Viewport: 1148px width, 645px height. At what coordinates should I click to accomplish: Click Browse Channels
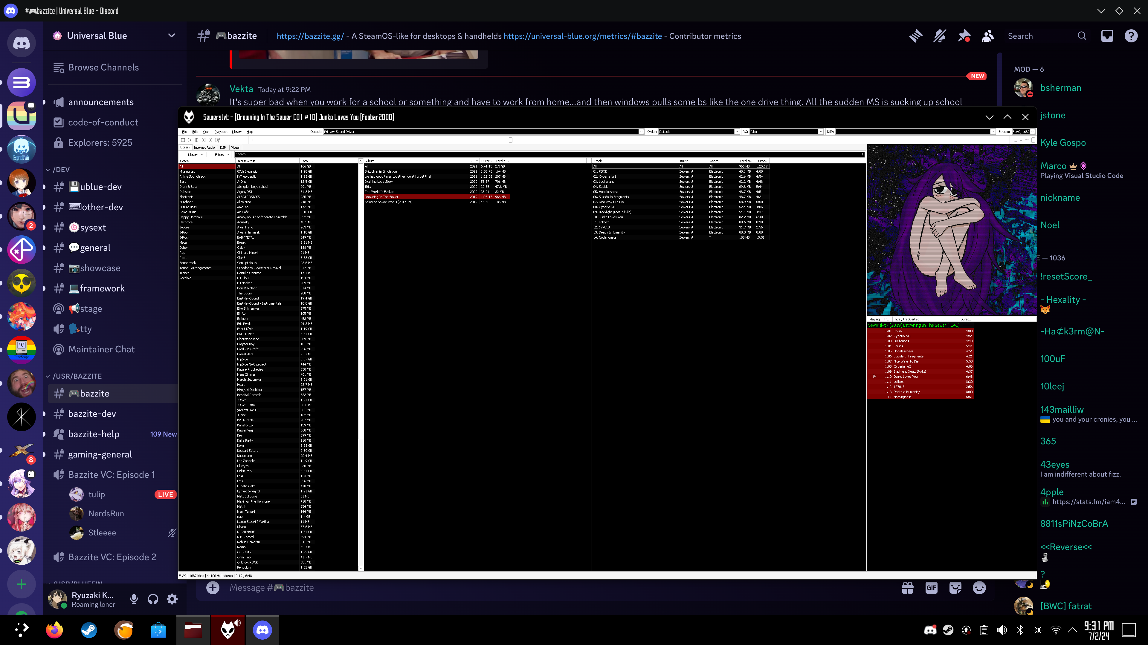[103, 67]
